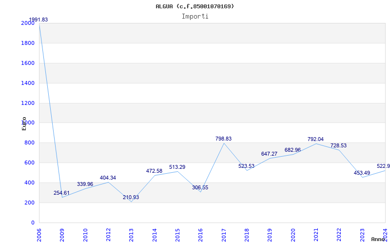Click the 472.58 data label
This screenshot has height=244, width=390.
[154, 171]
